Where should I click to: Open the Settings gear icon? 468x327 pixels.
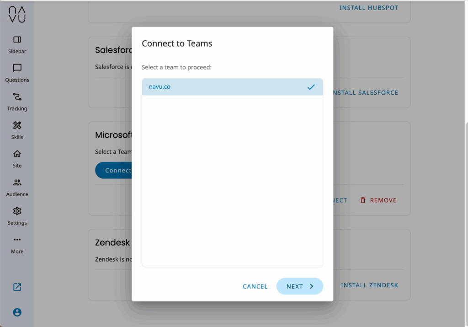click(x=17, y=211)
